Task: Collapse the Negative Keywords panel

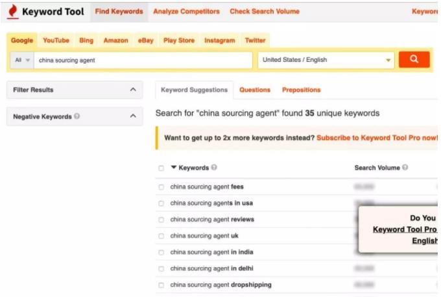Action: click(x=132, y=117)
